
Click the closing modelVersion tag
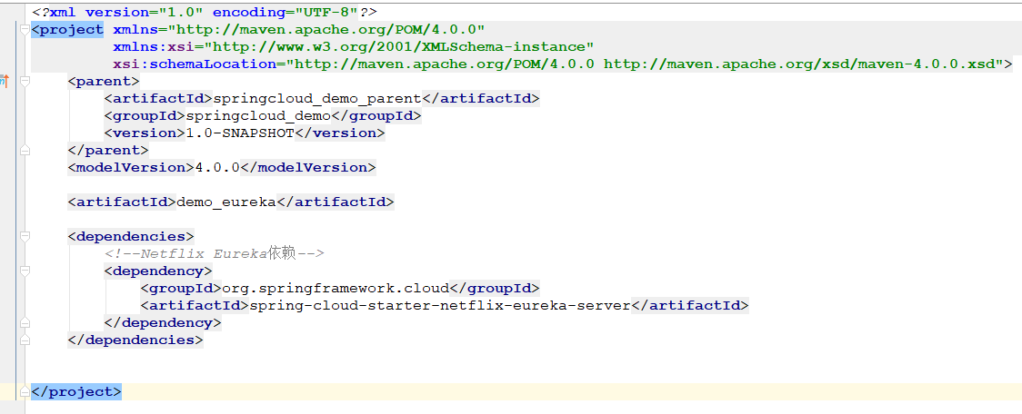(308, 167)
